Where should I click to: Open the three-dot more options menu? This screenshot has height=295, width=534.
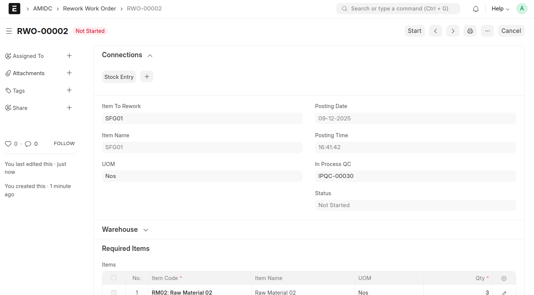click(x=487, y=31)
